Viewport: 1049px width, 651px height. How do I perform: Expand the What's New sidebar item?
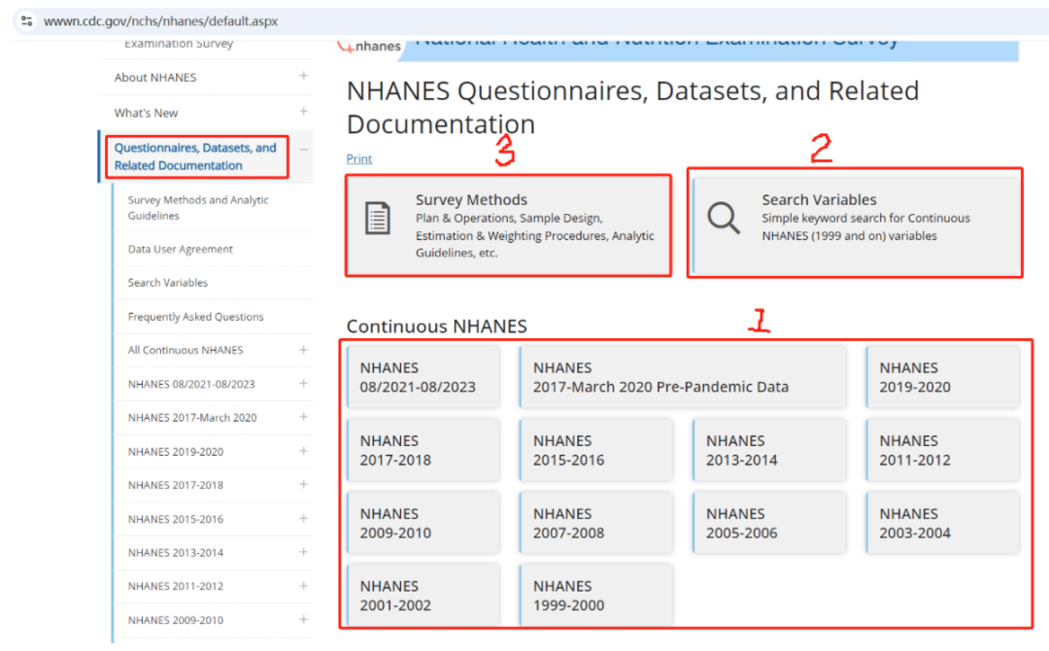point(303,112)
